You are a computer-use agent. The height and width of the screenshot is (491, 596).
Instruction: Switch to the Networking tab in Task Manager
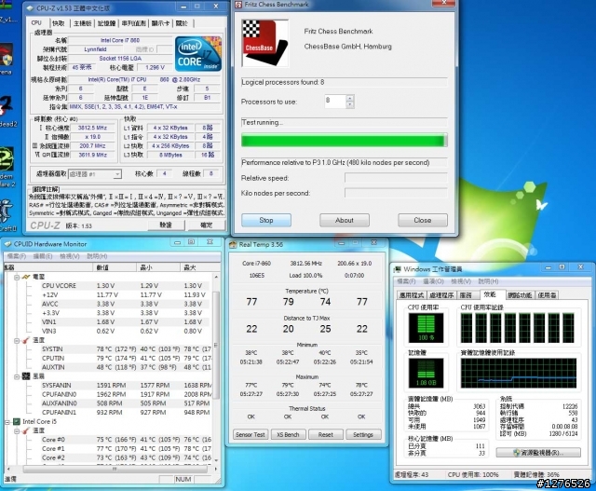pos(520,295)
